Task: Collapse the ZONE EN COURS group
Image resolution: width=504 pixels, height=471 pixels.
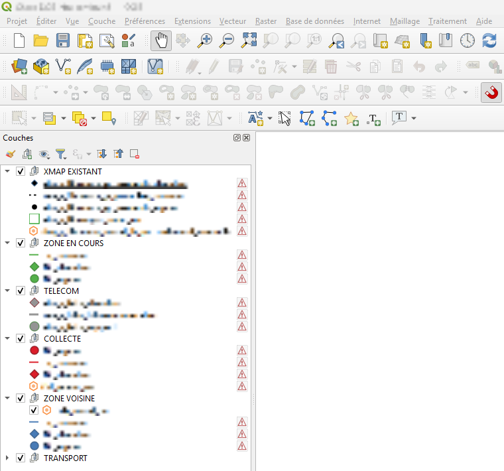Action: (7, 243)
